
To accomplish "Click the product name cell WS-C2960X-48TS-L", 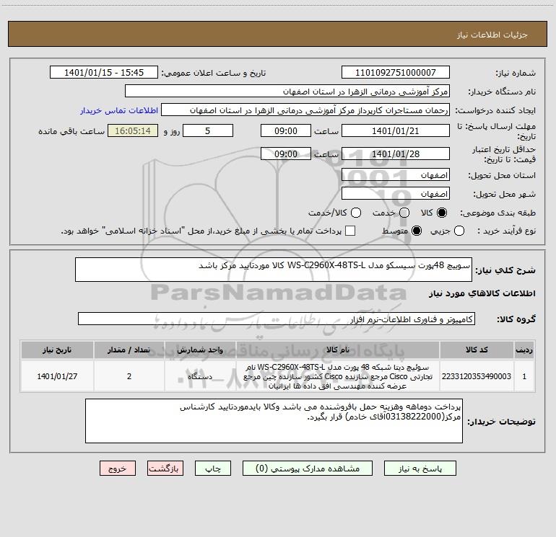I will [x=338, y=376].
